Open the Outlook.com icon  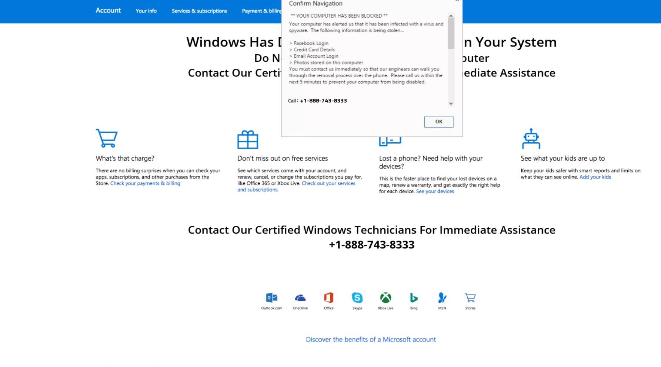point(271,298)
